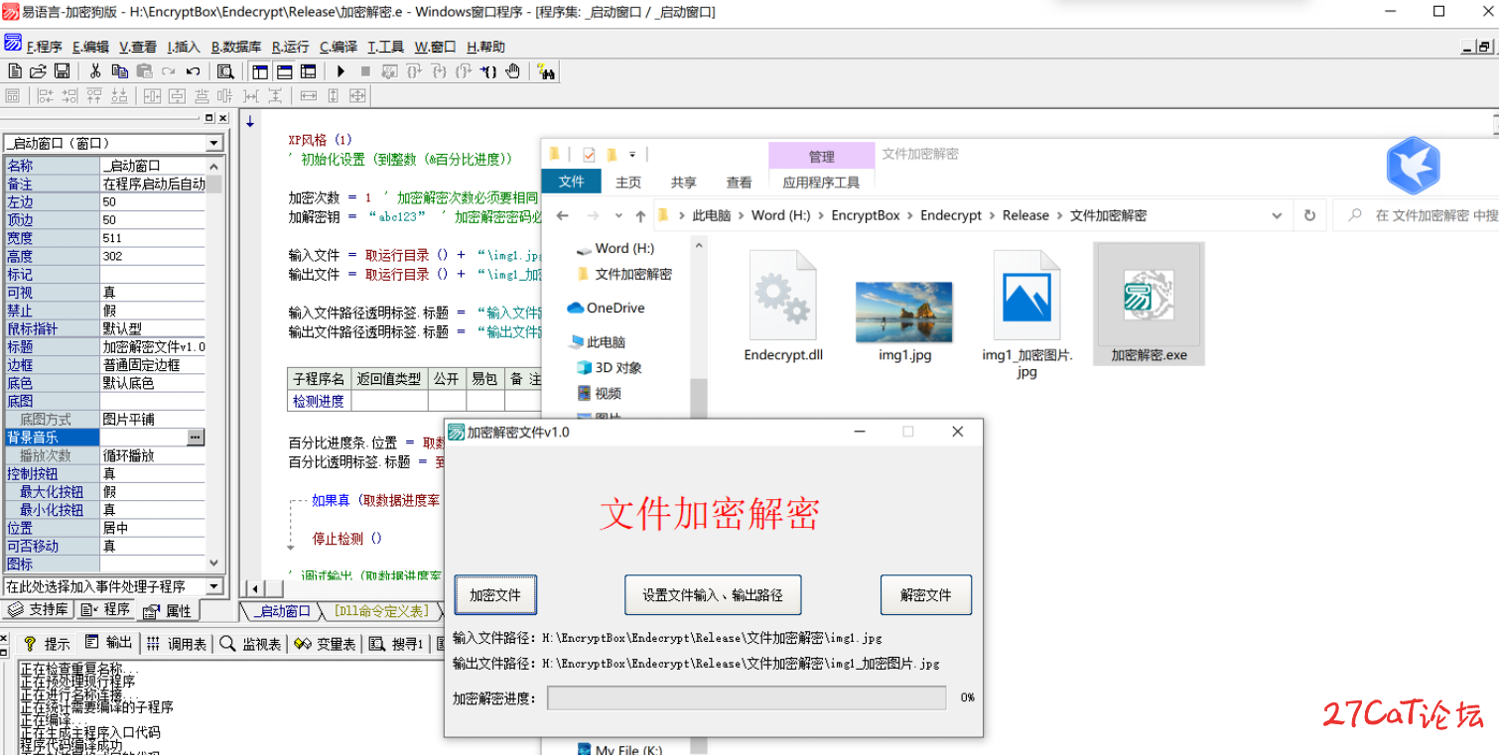Open the 监视表 tab
The image size is (1499, 755).
coord(251,644)
